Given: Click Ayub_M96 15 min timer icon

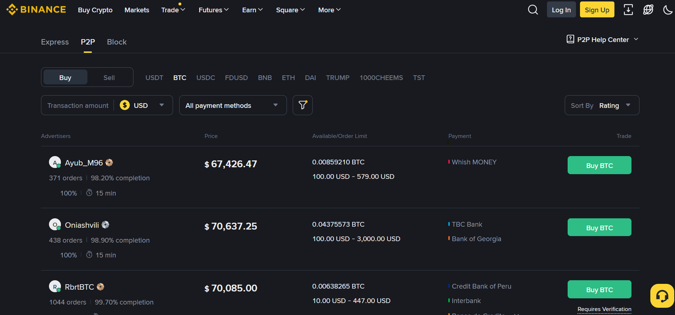Looking at the screenshot, I should [x=89, y=193].
